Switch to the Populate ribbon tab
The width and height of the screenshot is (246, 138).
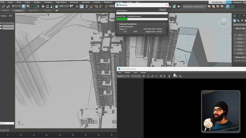pyautogui.click(x=48, y=10)
